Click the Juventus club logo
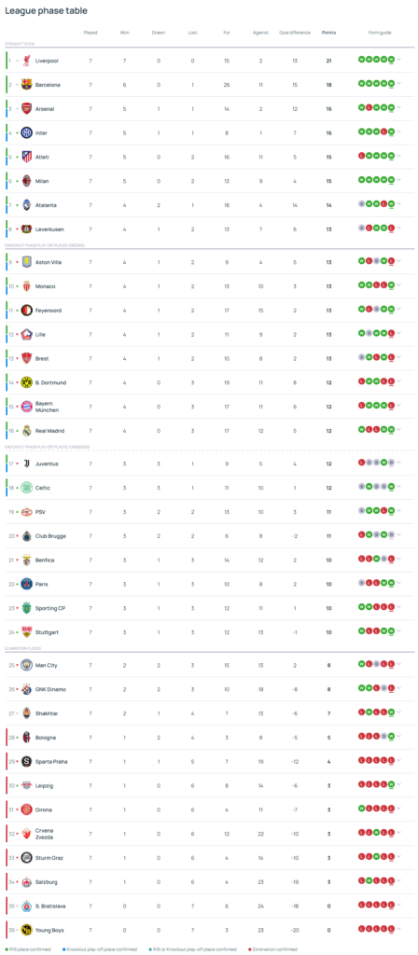Screen dimensions: 418x955 click(26, 464)
